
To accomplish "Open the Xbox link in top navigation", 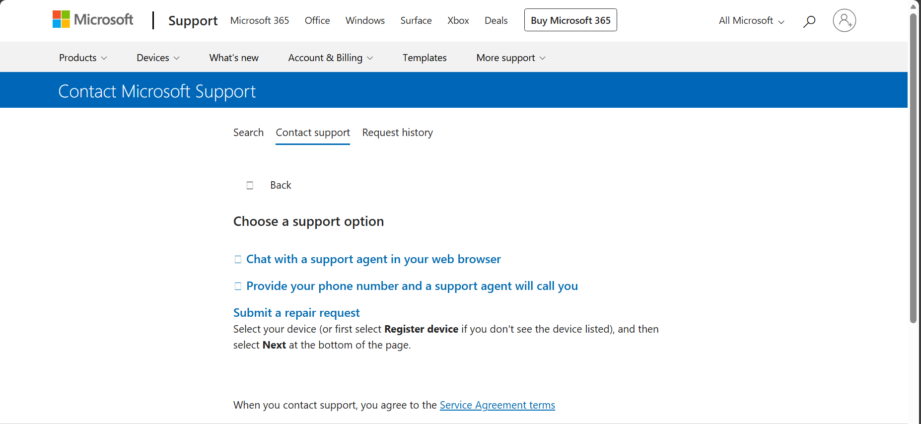I will pyautogui.click(x=458, y=20).
